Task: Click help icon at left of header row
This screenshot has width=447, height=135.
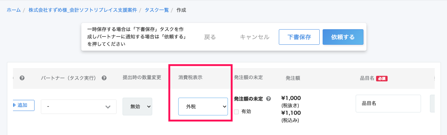Action: [22, 78]
